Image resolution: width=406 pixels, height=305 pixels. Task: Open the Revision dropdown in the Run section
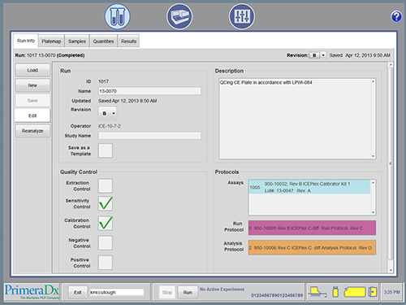coord(108,113)
